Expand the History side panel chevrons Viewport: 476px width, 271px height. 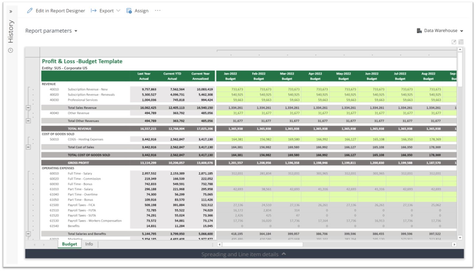coord(11,11)
